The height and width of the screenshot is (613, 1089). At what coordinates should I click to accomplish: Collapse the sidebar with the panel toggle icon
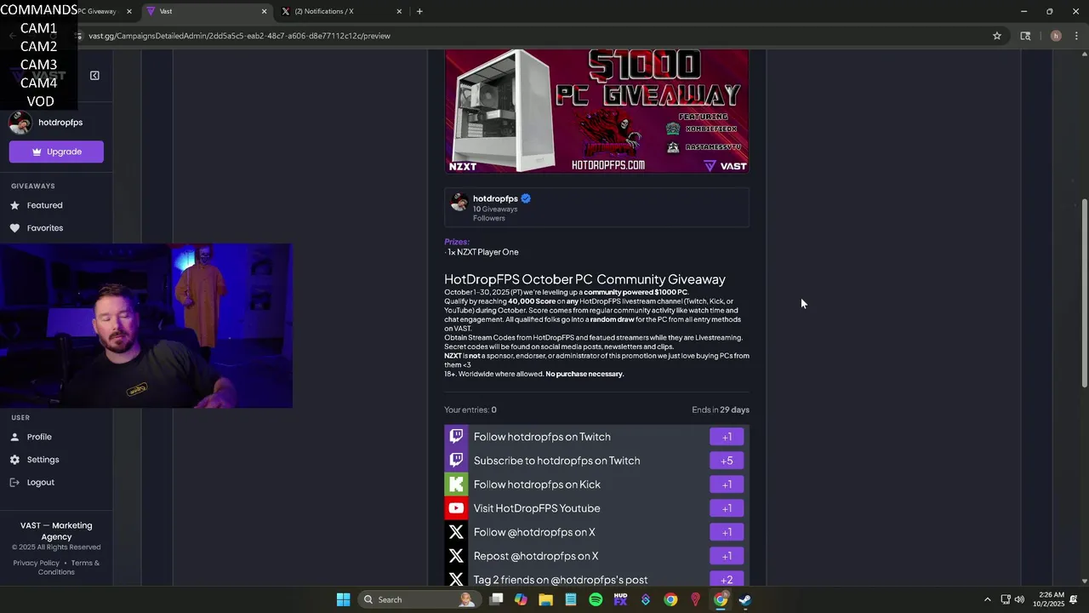coord(94,76)
